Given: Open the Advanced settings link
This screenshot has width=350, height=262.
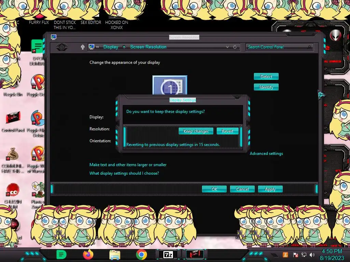Looking at the screenshot, I should pos(266,154).
